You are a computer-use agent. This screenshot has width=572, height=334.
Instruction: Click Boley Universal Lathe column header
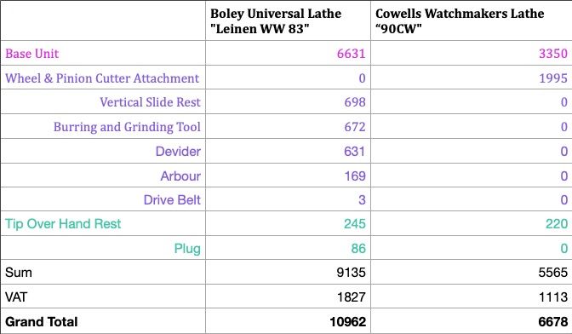click(276, 20)
